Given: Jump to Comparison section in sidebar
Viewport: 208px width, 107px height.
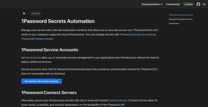Looking at the screenshot, I should pyautogui.click(x=174, y=24).
